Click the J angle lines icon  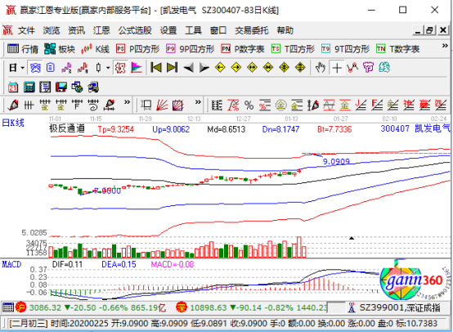tap(361, 105)
